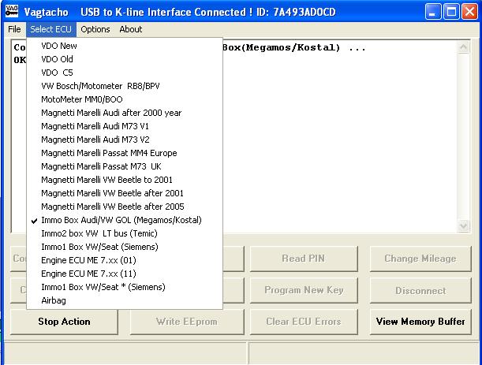Select MotoMeter MM0/BOO
The width and height of the screenshot is (482, 365).
125,99
